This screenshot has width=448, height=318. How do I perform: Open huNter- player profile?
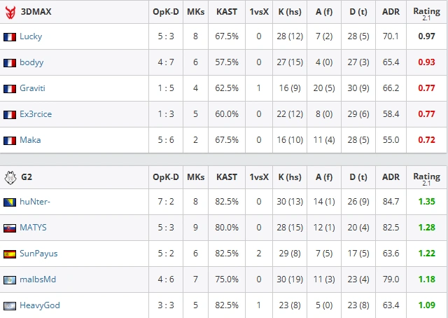[x=35, y=202]
